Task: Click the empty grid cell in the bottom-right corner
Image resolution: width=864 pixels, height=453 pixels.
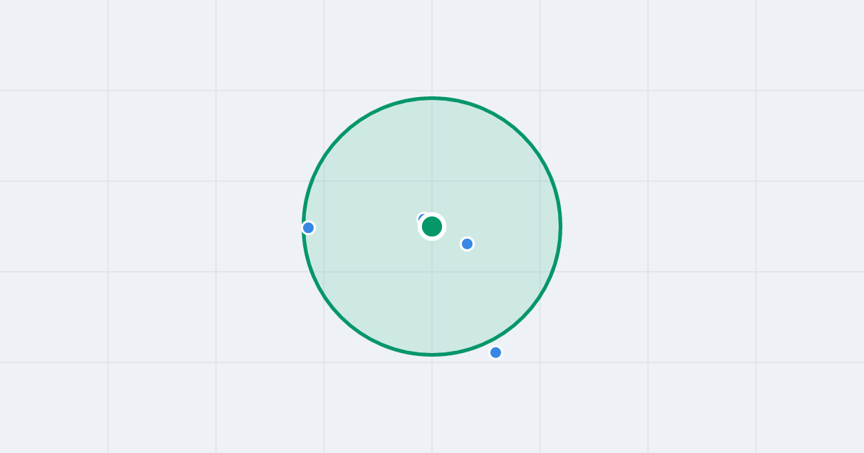Action: pyautogui.click(x=810, y=408)
